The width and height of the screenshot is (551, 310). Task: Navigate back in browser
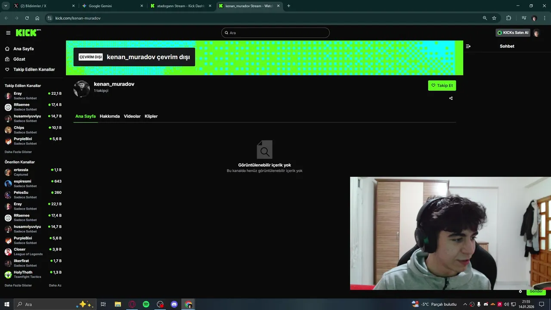(x=6, y=18)
